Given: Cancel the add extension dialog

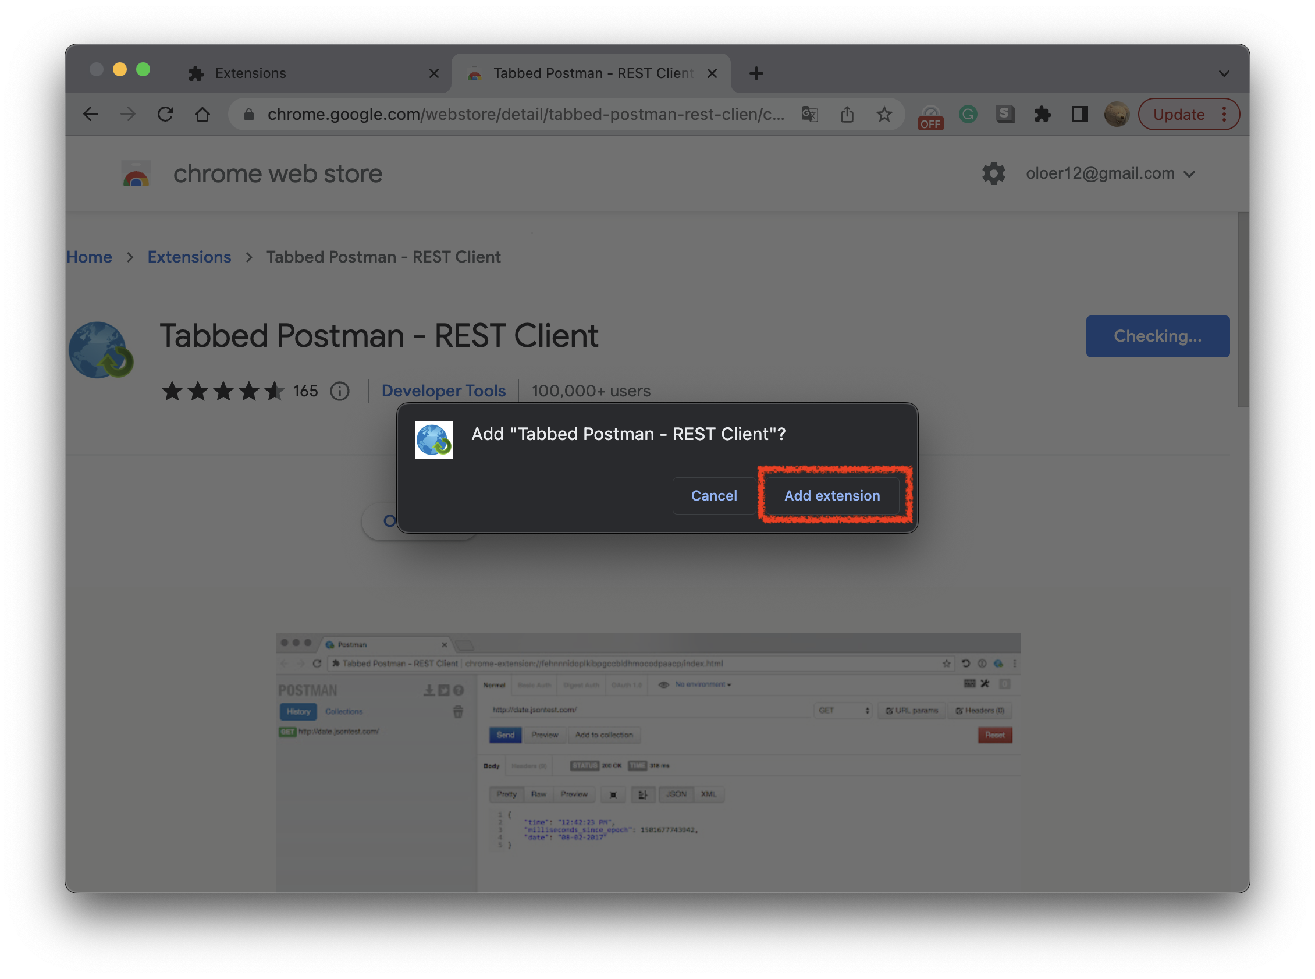Looking at the screenshot, I should point(714,495).
